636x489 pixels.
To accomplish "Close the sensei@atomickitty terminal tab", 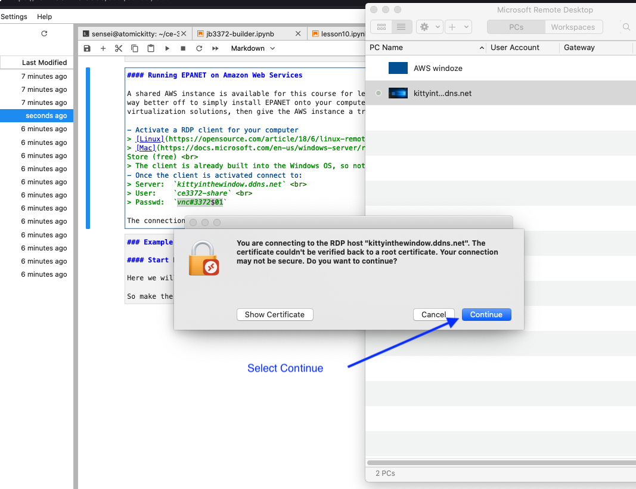I will [184, 33].
